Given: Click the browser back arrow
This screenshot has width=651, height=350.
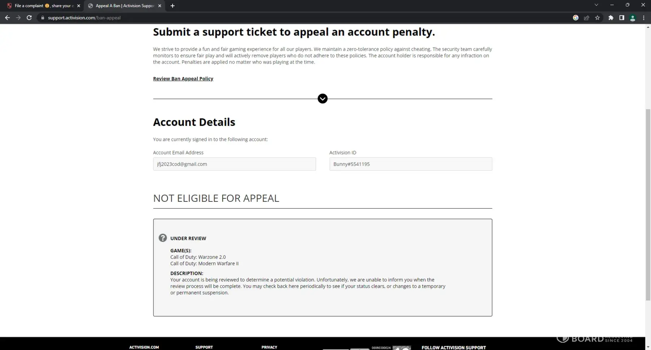Looking at the screenshot, I should pyautogui.click(x=7, y=18).
